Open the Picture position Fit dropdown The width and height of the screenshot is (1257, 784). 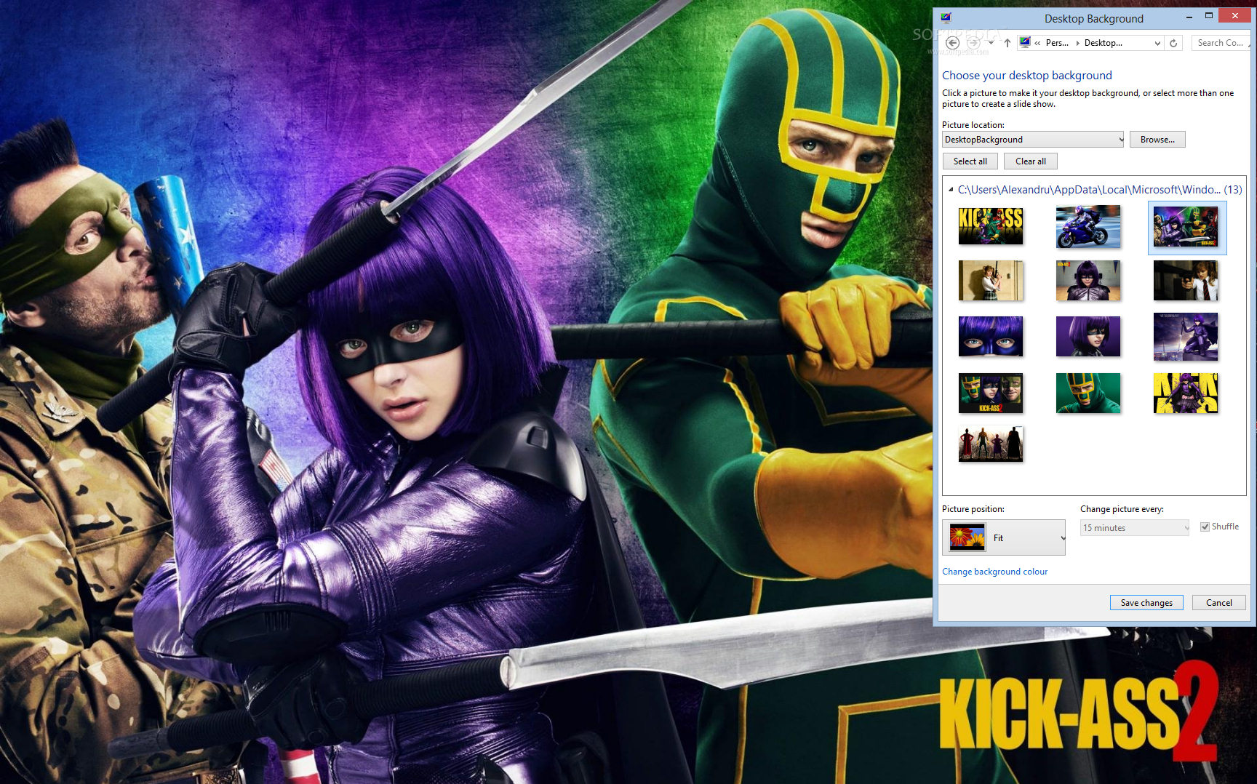pyautogui.click(x=1004, y=537)
